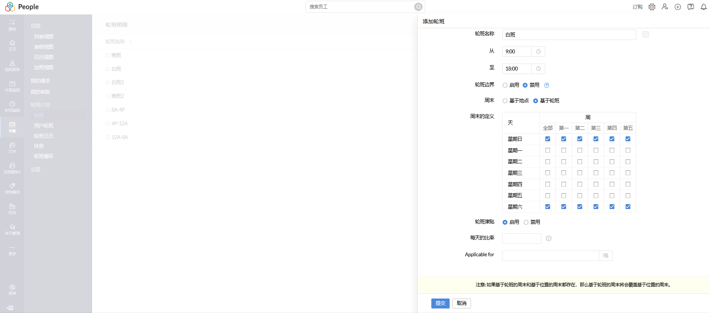Open the shift boundary help icon

pos(547,85)
